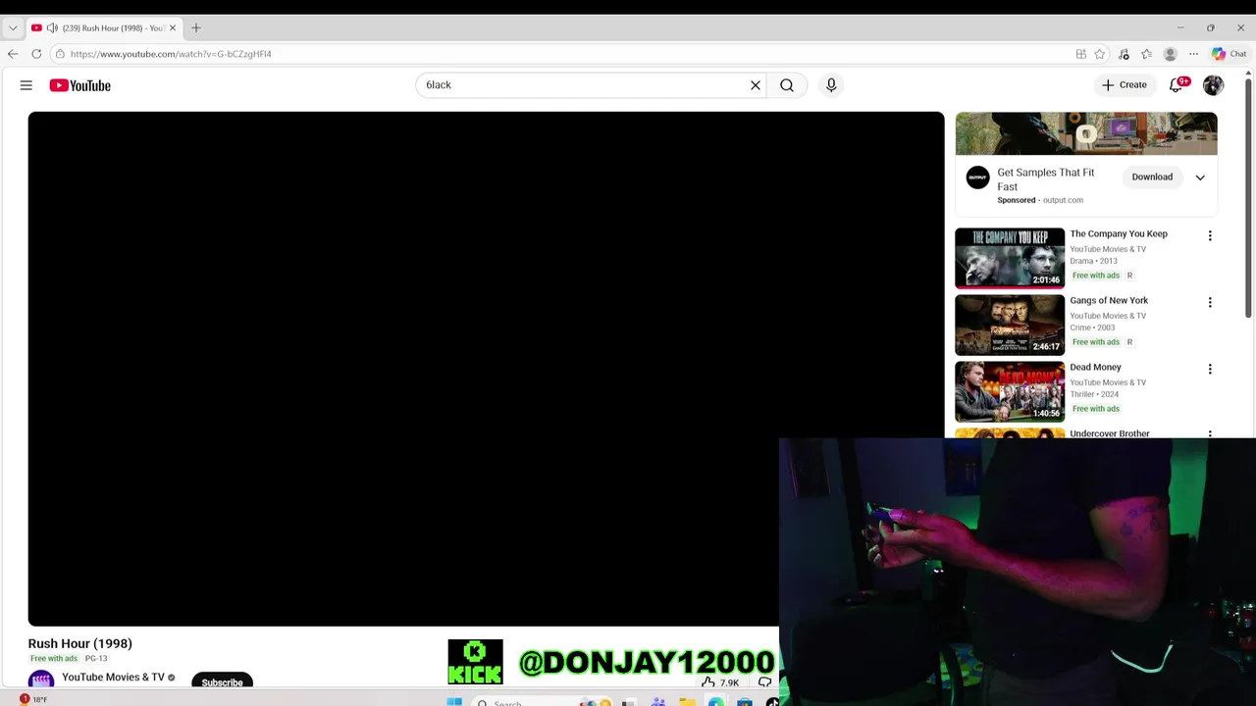The height and width of the screenshot is (706, 1256).
Task: Click the Create button
Action: tap(1125, 85)
